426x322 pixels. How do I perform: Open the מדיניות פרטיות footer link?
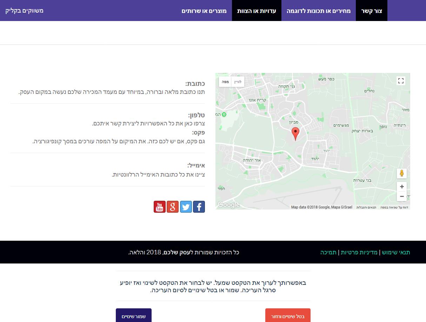point(359,252)
